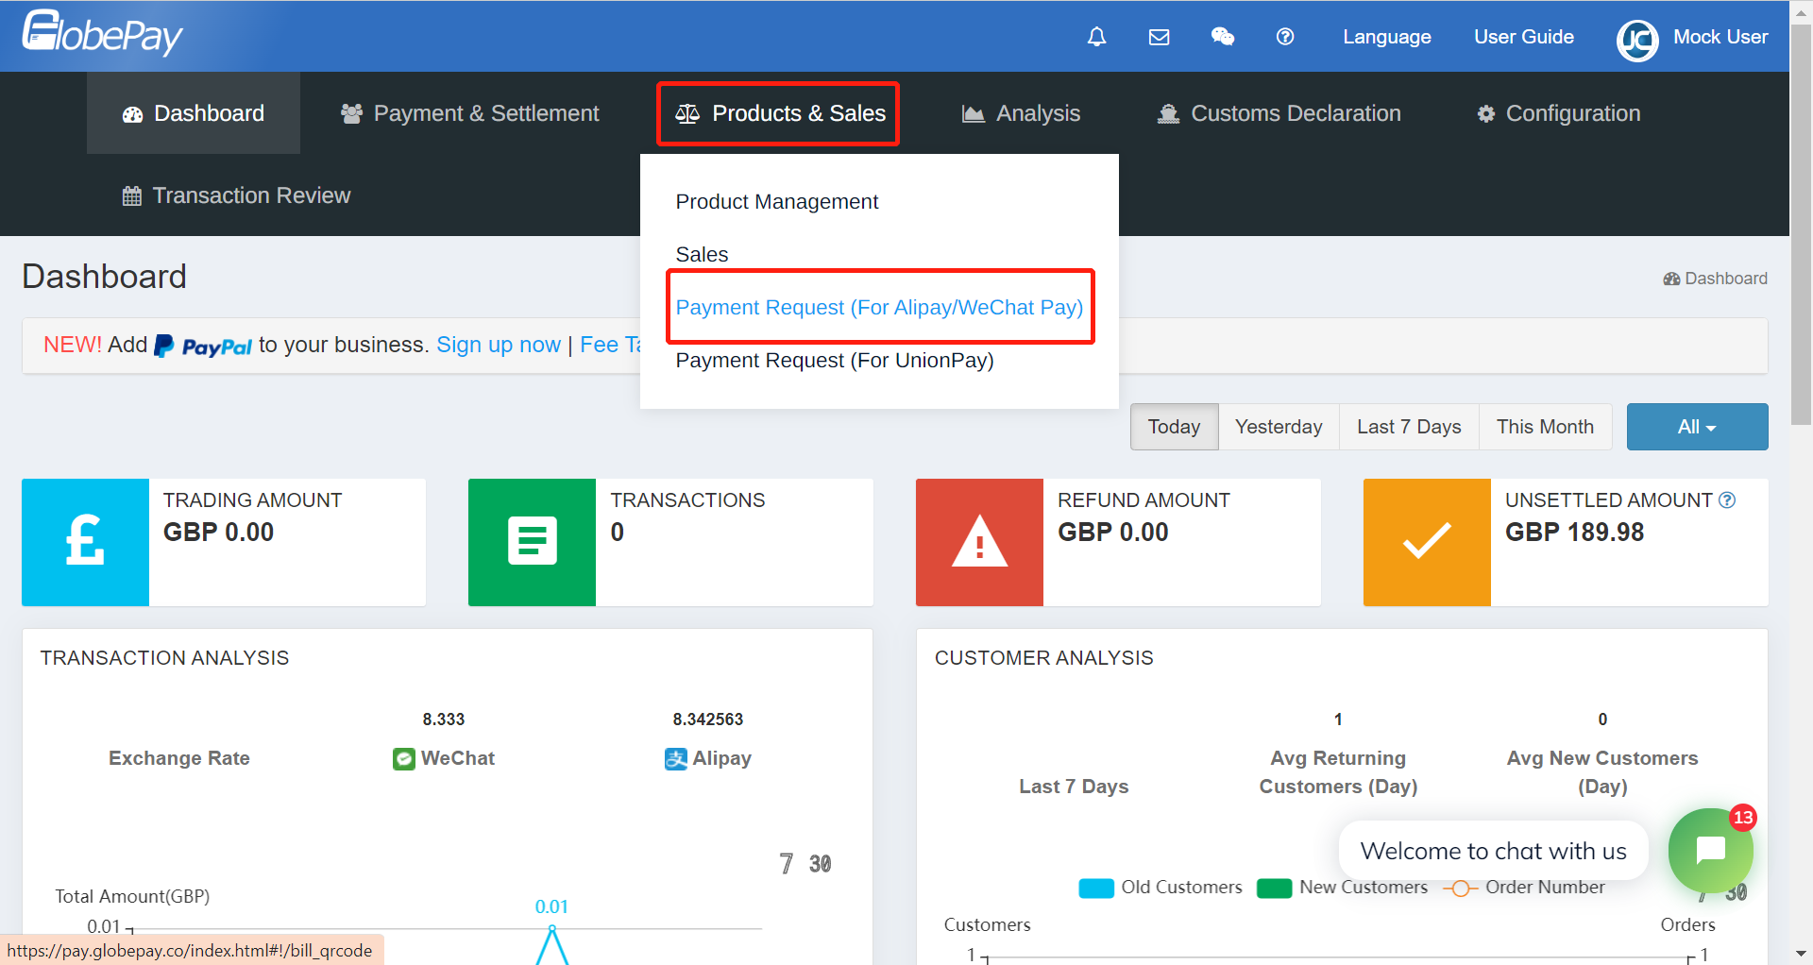Filter by Last 7 Days

(x=1409, y=427)
